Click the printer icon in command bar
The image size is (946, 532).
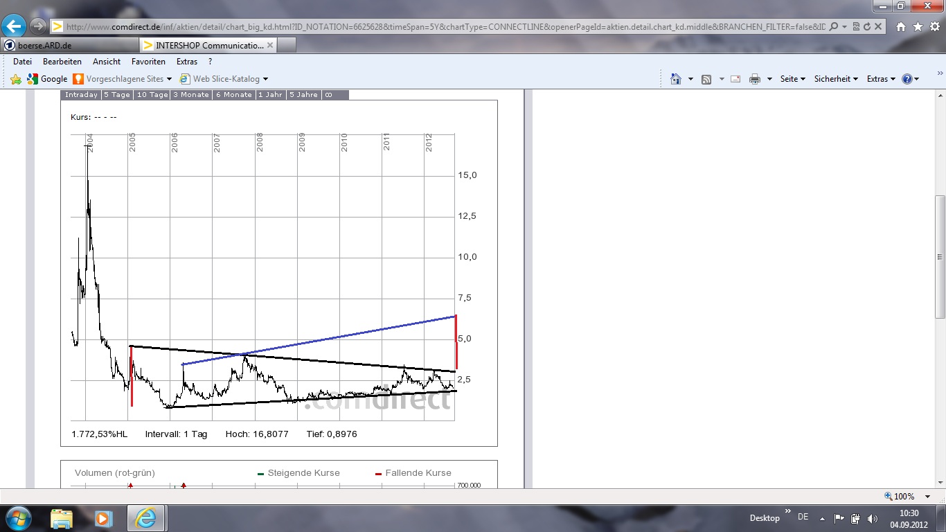coord(755,79)
